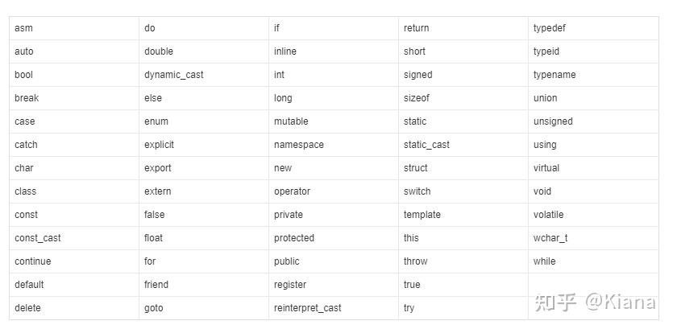Click the Zhihu Kiana watermark
The width and height of the screenshot is (673, 329).
tap(596, 302)
